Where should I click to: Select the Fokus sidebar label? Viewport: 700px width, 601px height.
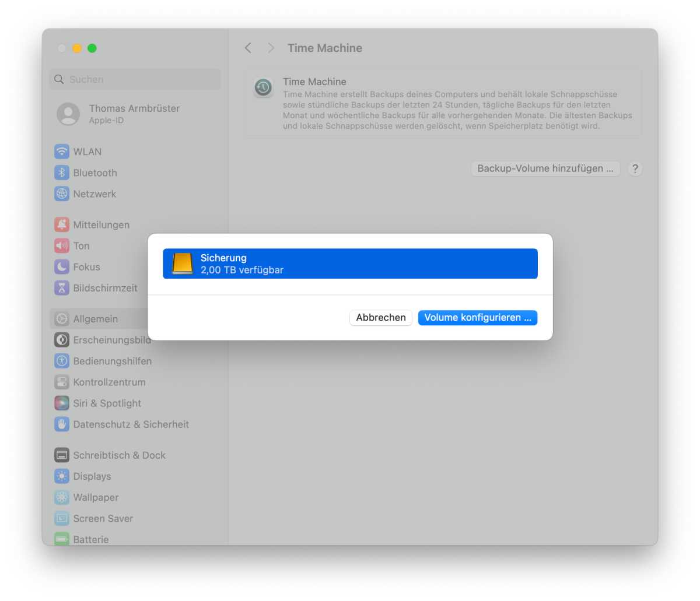(x=86, y=266)
